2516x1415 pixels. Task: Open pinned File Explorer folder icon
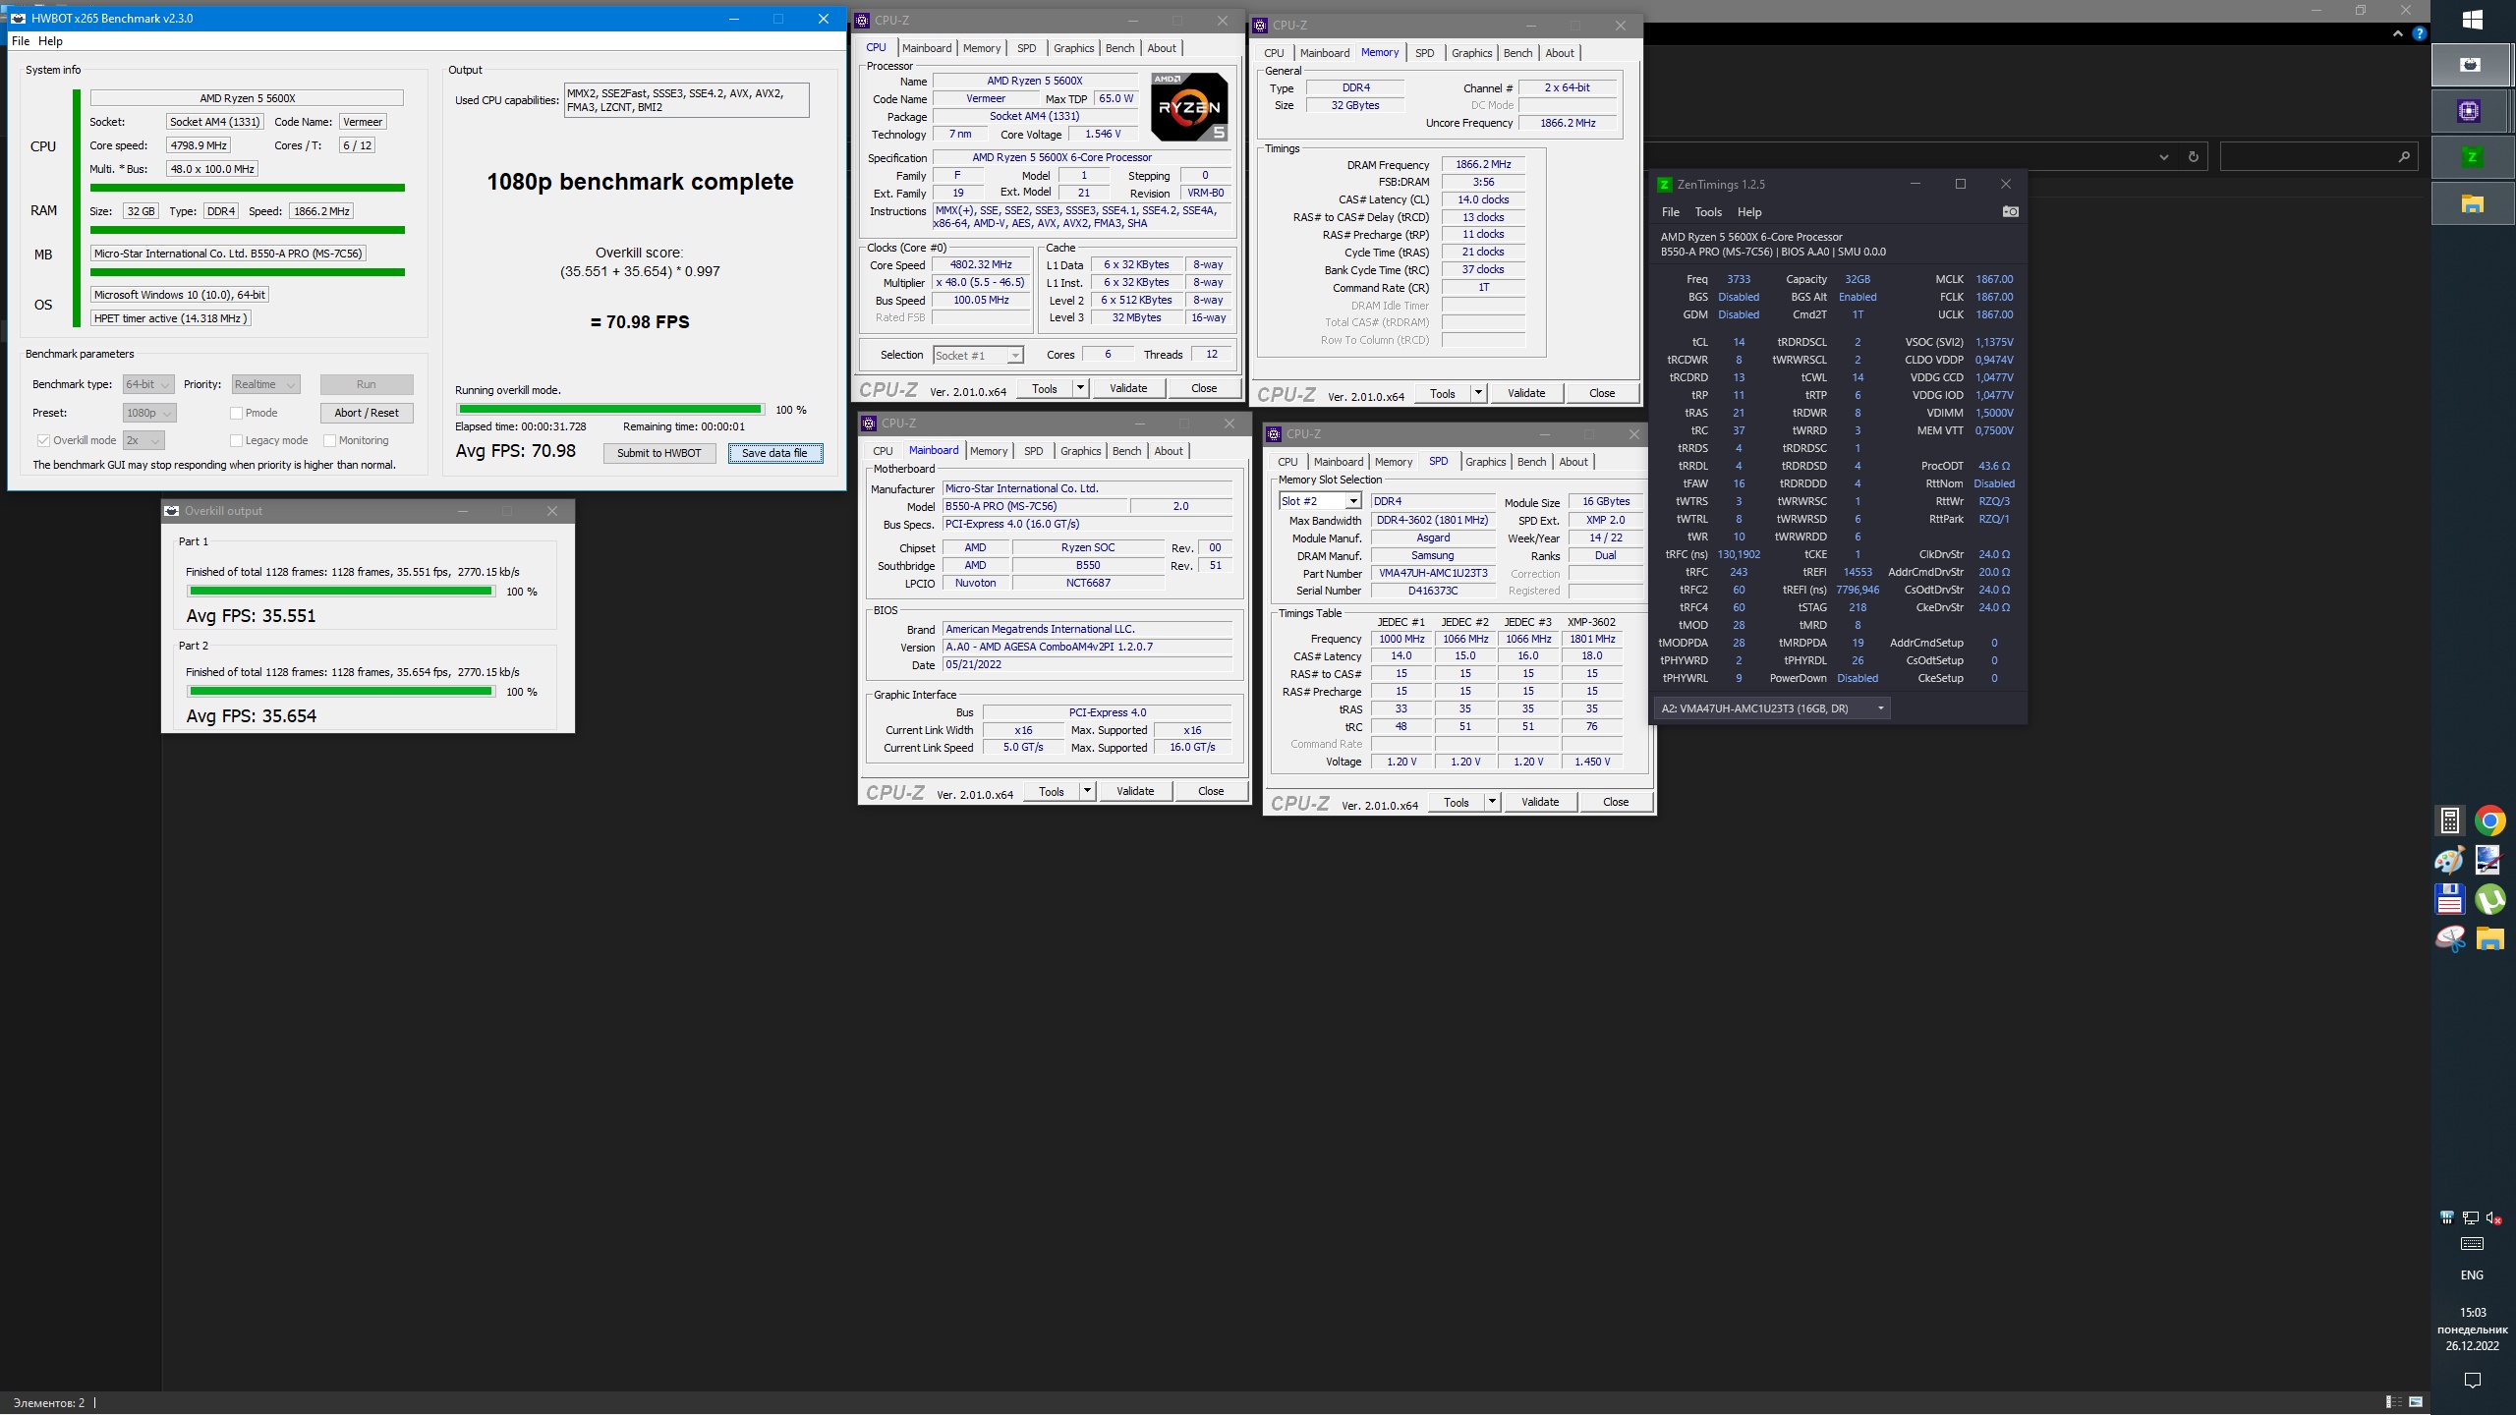(x=2490, y=939)
